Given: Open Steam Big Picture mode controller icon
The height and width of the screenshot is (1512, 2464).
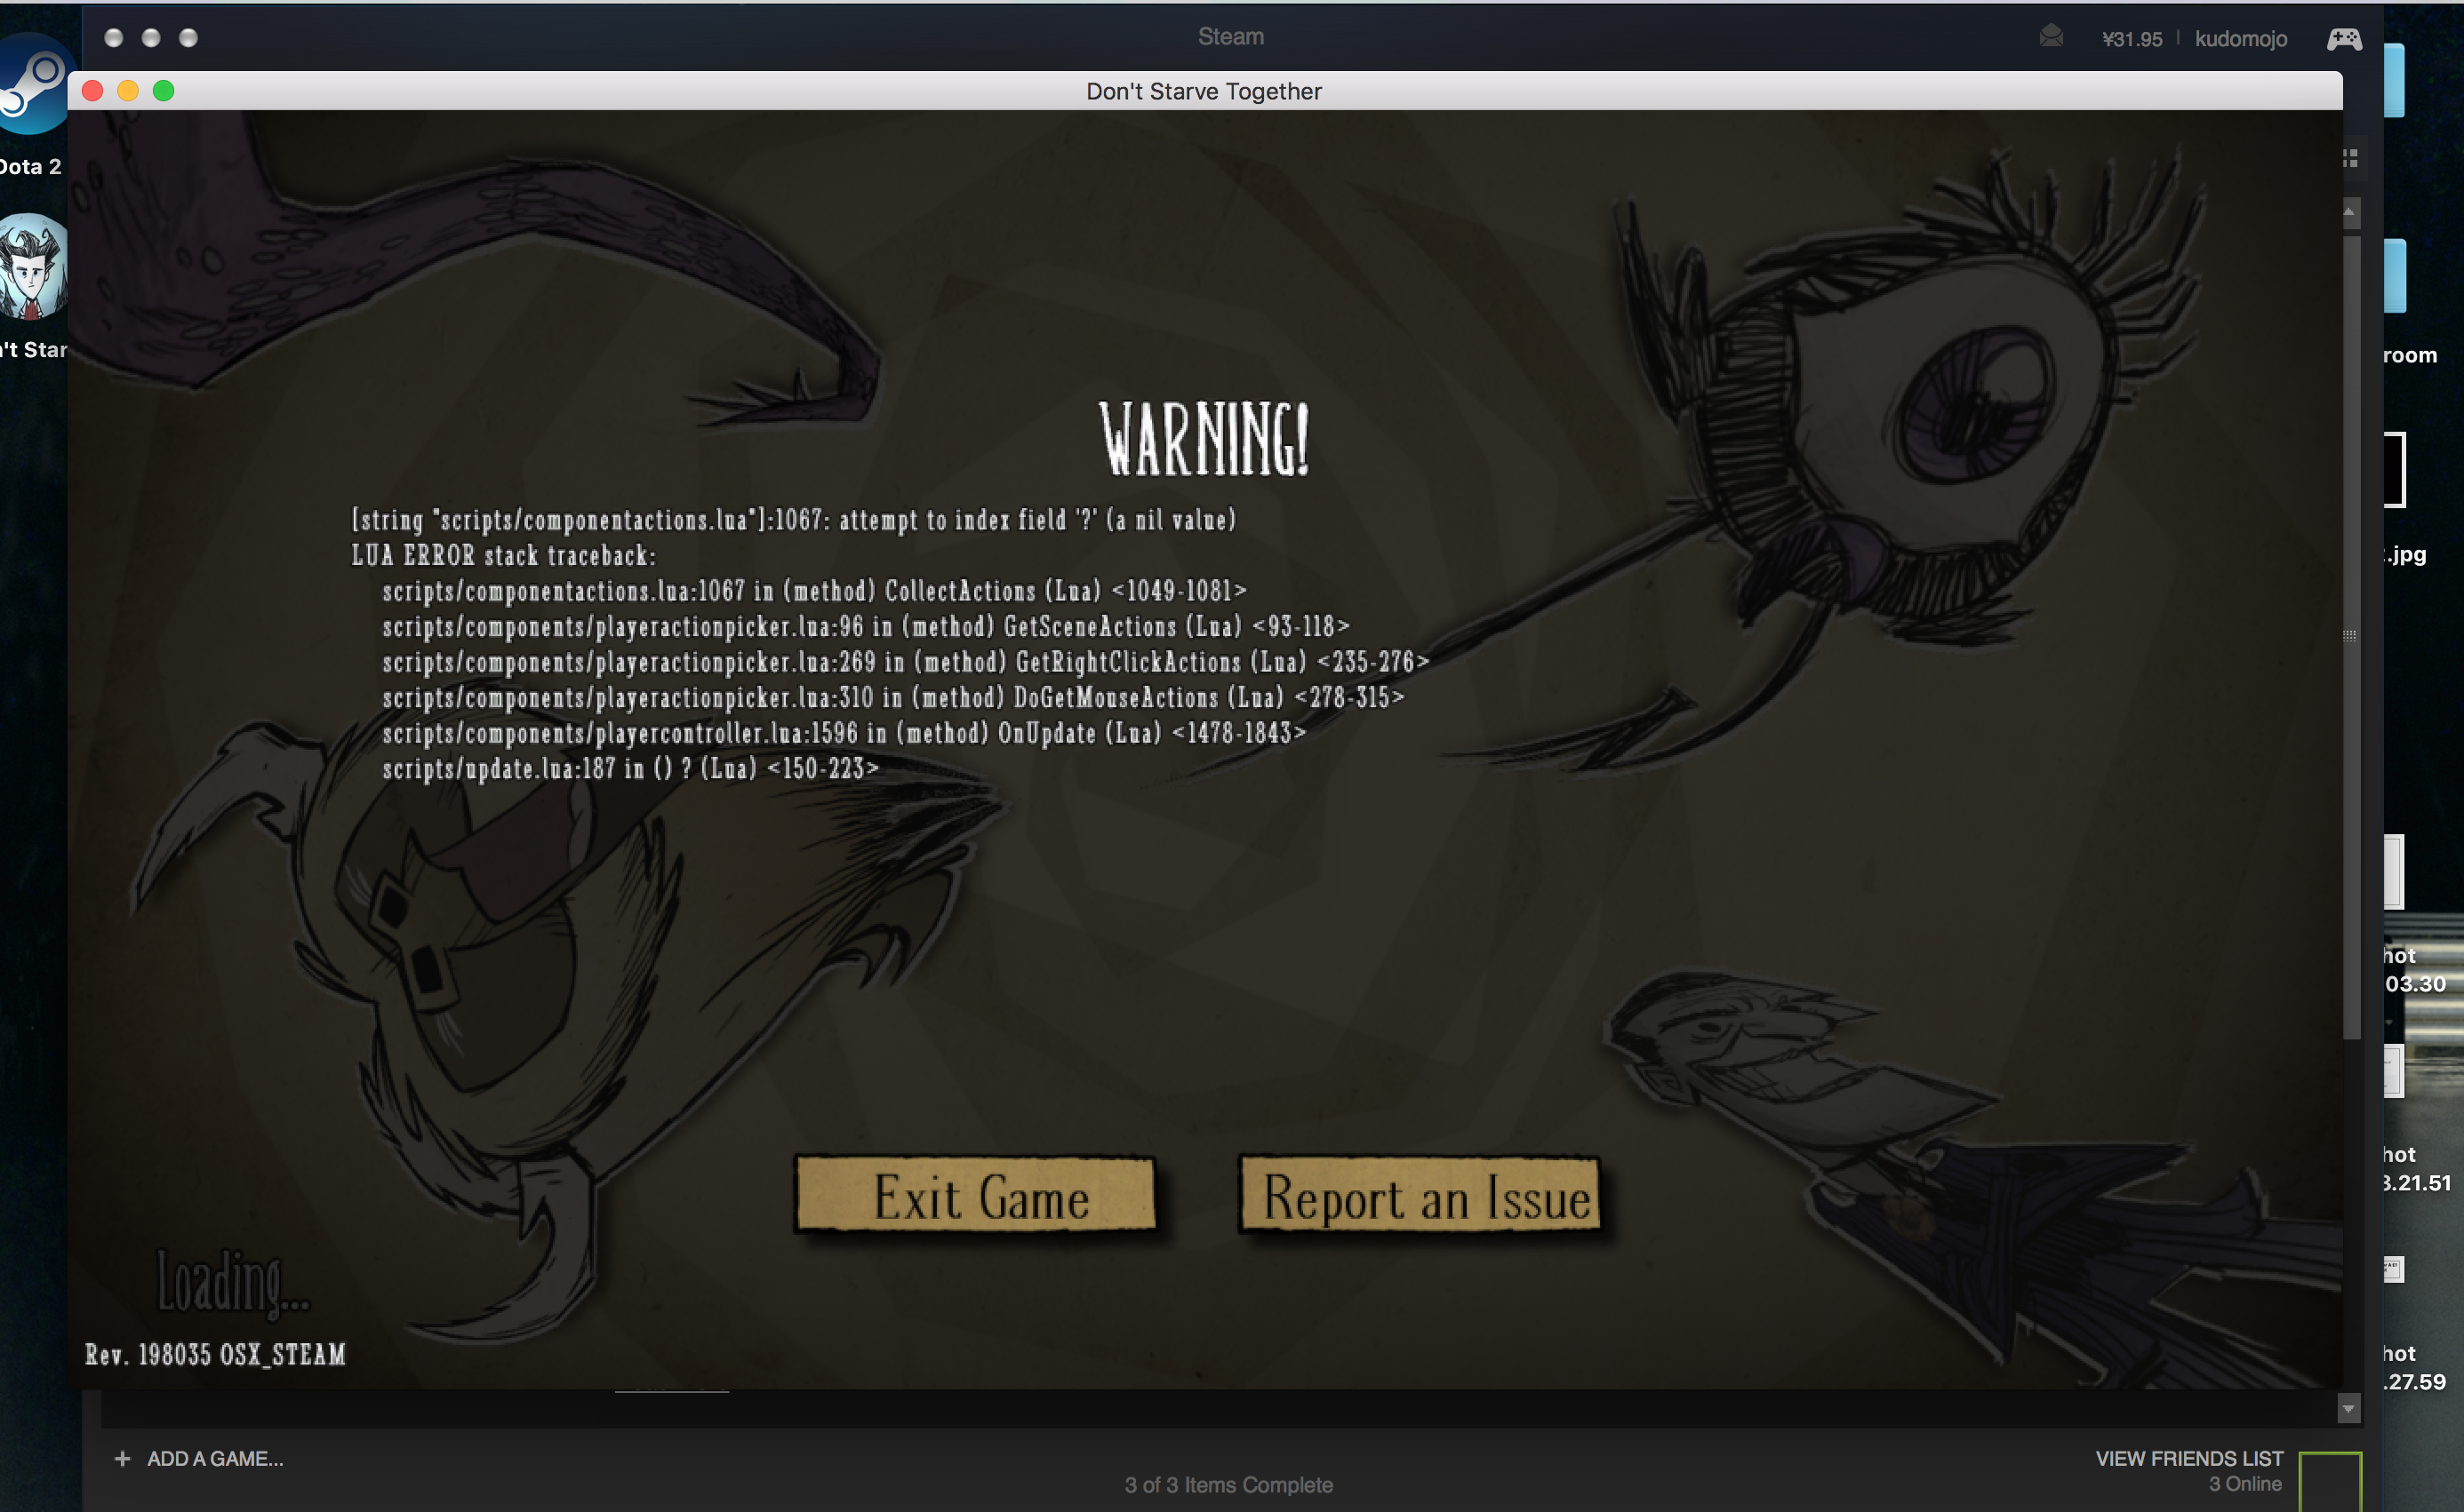Looking at the screenshot, I should click(2344, 39).
